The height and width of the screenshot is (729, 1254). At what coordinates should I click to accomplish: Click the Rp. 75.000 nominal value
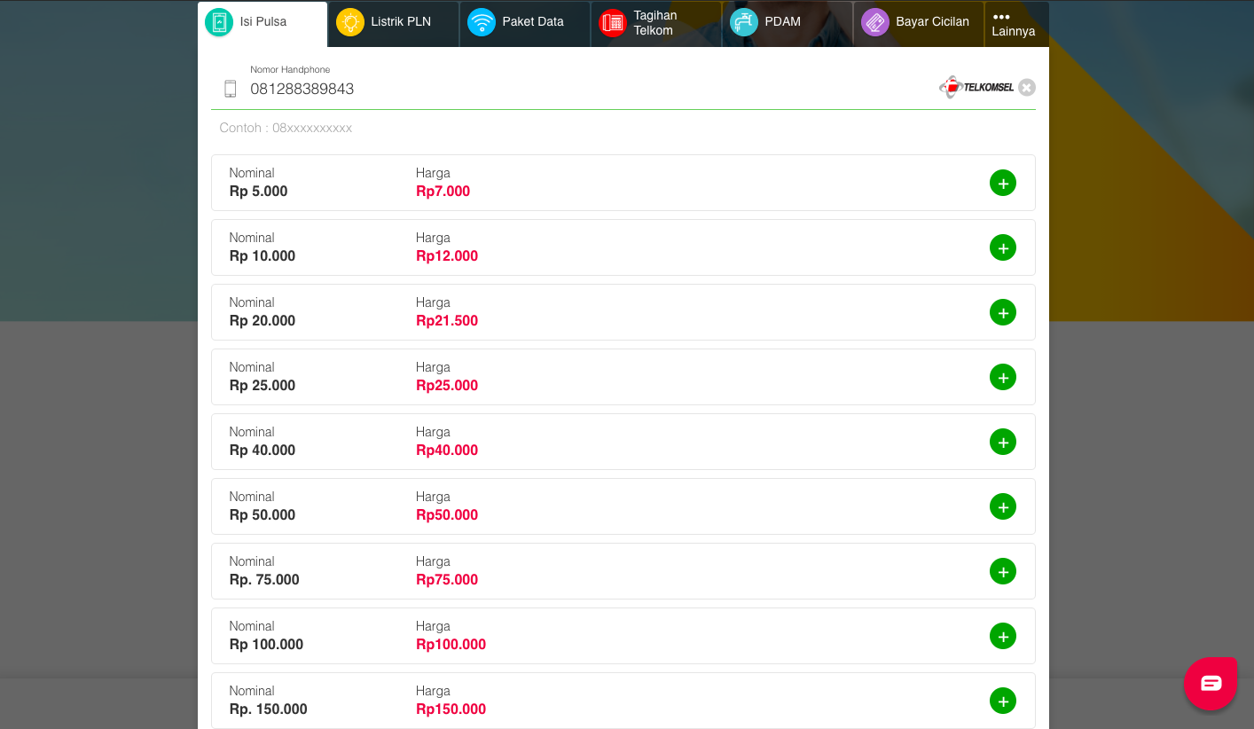264,580
